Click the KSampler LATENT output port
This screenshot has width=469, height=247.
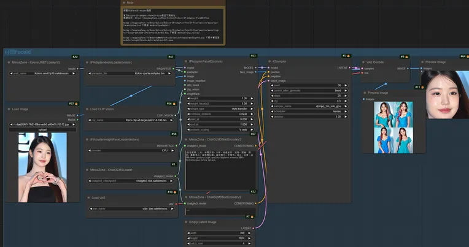(x=350, y=67)
